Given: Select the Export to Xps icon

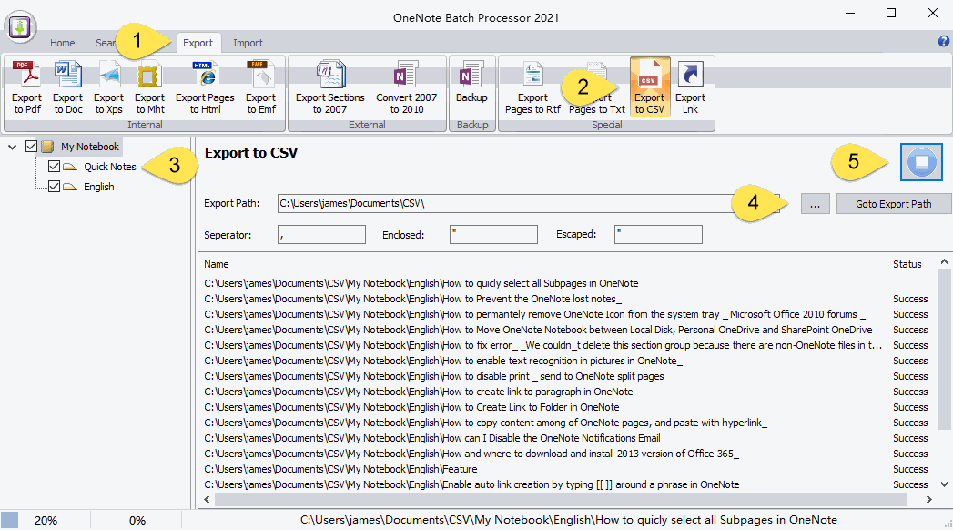Looking at the screenshot, I should coord(108,87).
